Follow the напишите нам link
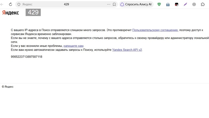The image size is (209, 118). click(73, 46)
